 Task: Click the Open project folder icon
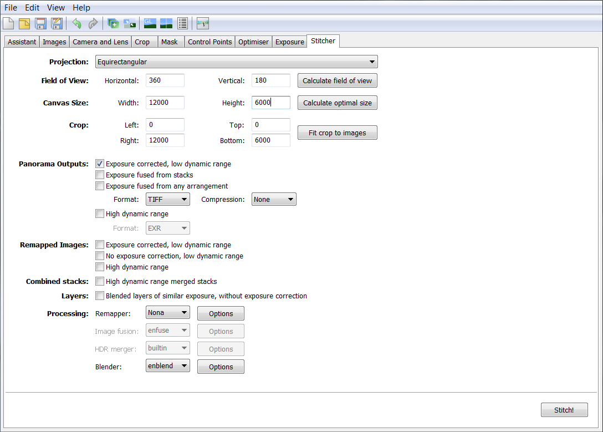click(x=24, y=23)
